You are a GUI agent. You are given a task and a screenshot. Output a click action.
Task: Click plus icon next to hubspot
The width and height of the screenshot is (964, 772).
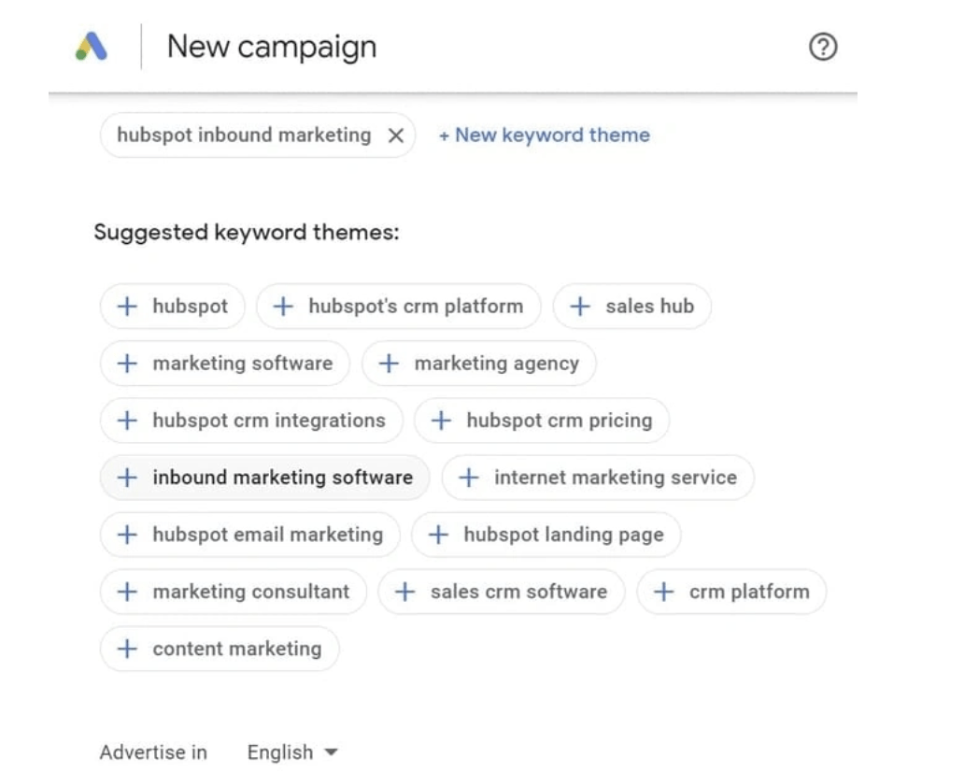(x=127, y=306)
